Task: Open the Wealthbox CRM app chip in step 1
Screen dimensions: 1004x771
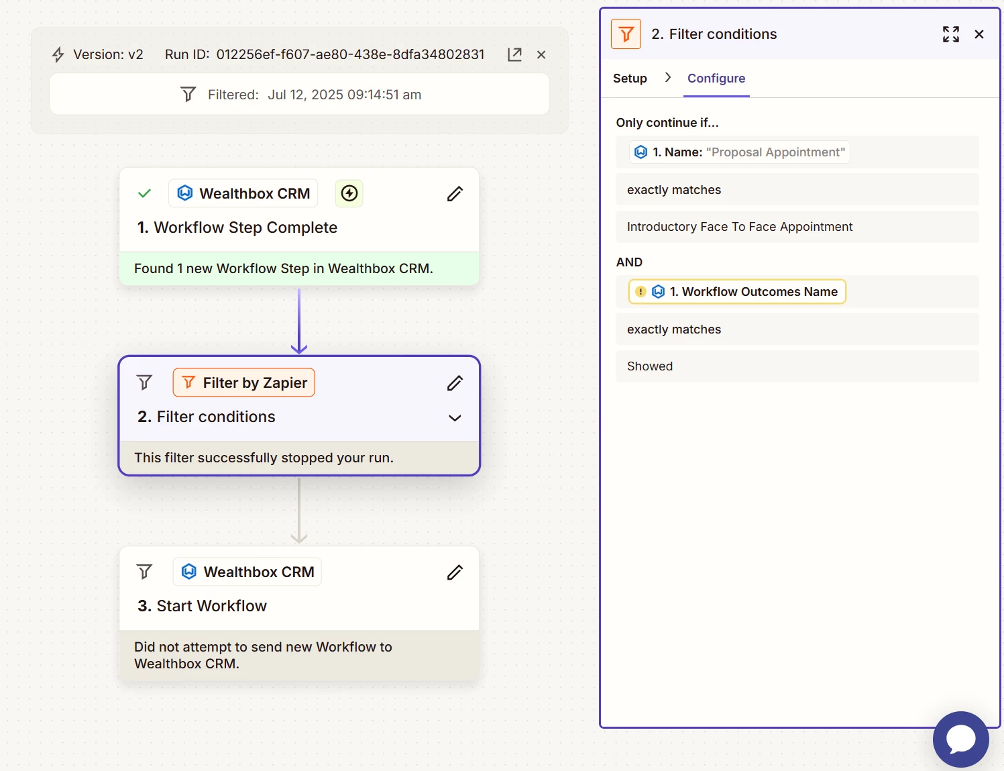Action: pyautogui.click(x=243, y=193)
